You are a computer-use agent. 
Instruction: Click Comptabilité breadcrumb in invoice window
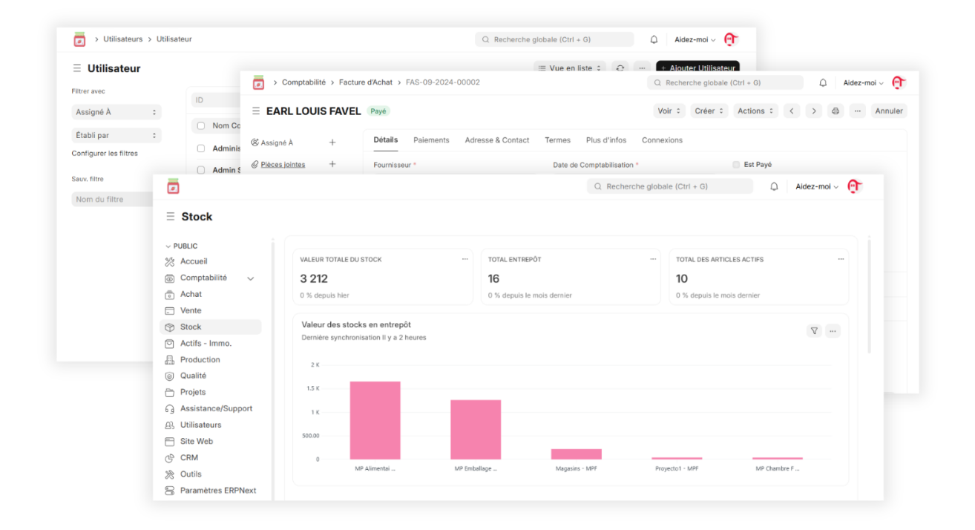click(x=303, y=82)
